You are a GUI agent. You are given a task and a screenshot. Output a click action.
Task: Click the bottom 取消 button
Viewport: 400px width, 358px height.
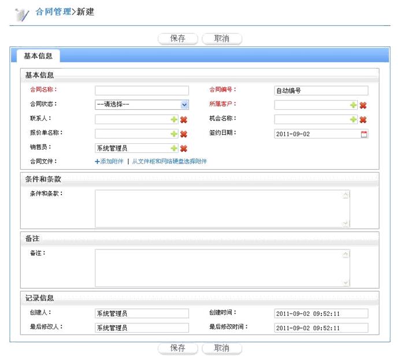pos(222,348)
